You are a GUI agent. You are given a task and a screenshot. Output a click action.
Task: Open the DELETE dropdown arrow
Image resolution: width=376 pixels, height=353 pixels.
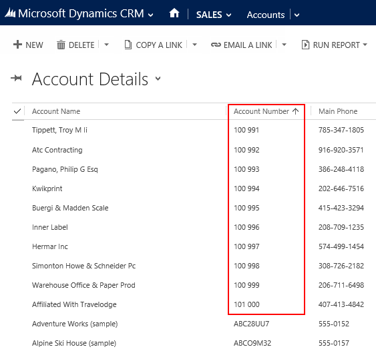[x=106, y=45]
